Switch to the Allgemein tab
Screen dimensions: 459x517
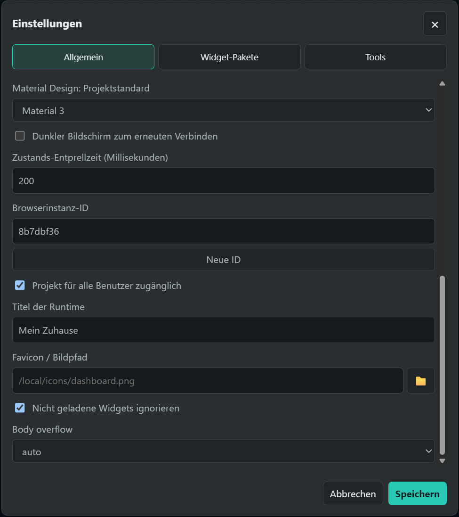83,57
